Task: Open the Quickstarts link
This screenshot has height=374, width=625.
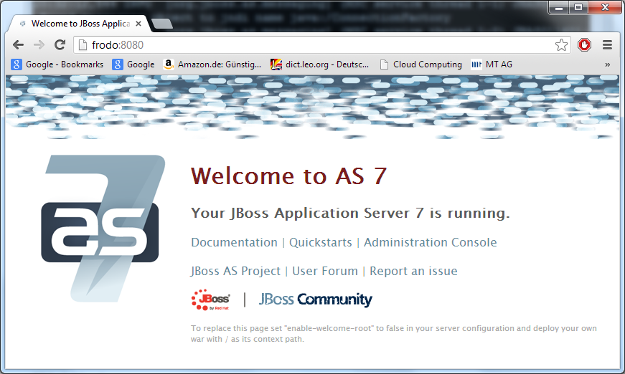Action: [x=321, y=242]
